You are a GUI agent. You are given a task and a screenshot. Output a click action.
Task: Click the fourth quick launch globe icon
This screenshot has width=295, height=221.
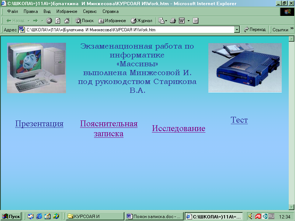coord(56,217)
